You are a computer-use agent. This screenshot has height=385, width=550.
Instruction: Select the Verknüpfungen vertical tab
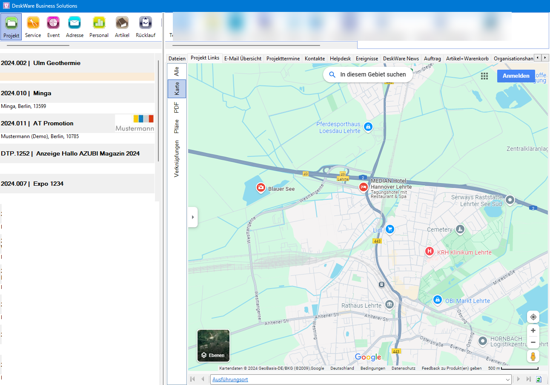coord(177,158)
